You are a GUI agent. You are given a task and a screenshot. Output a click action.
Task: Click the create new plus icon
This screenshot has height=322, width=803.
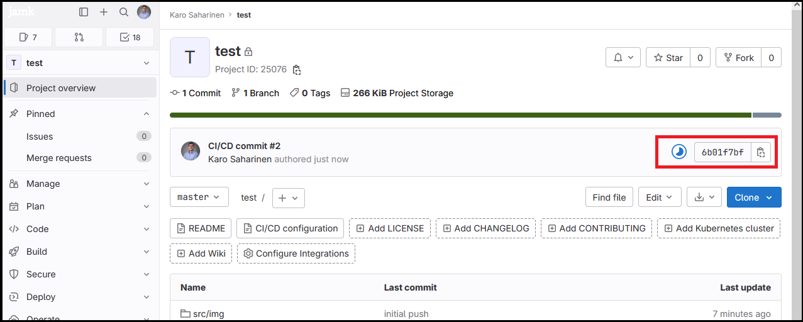click(104, 12)
